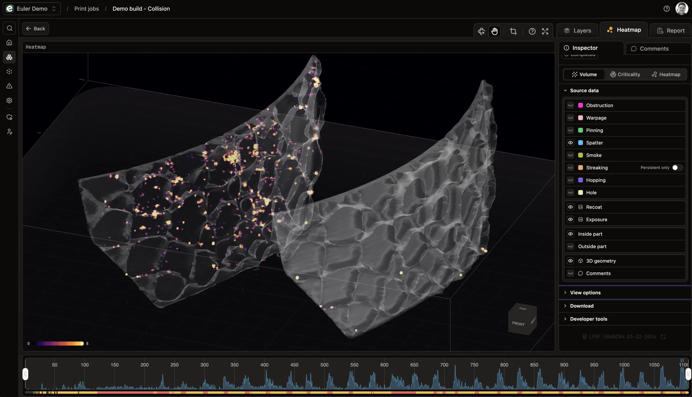Click the Obstruction magenta color swatch

(580, 105)
